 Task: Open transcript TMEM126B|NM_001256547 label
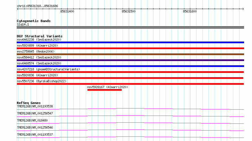[x=35, y=113]
